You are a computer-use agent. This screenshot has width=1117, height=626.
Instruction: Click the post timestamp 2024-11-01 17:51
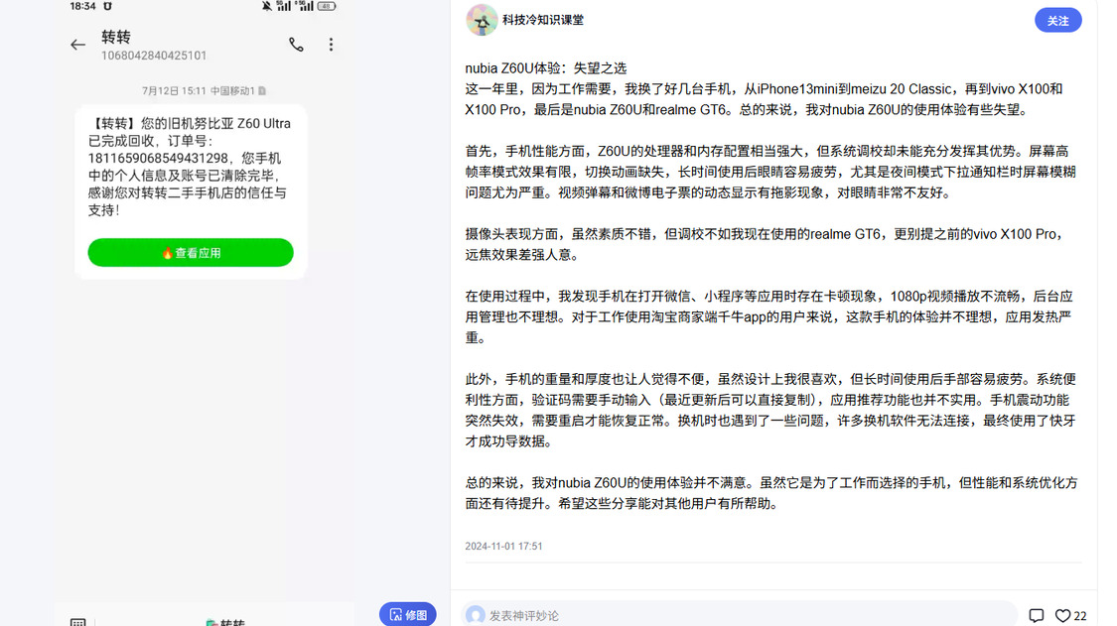coord(503,547)
